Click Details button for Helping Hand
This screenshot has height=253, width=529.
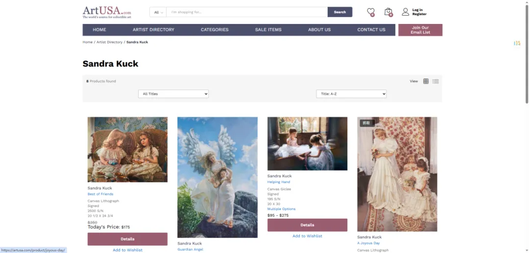coord(307,225)
